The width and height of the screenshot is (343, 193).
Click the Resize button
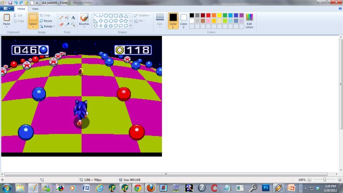click(46, 21)
